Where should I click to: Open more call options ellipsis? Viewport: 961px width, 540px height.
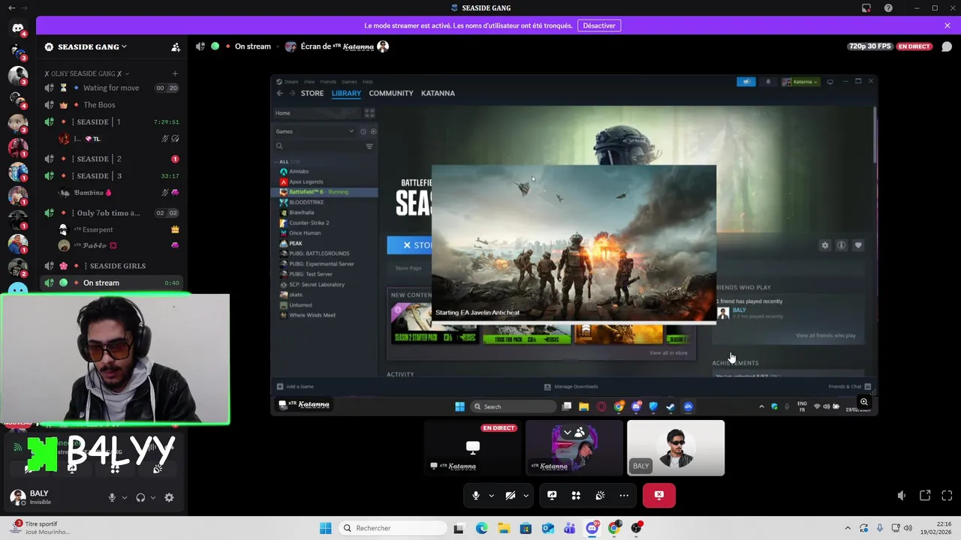624,496
